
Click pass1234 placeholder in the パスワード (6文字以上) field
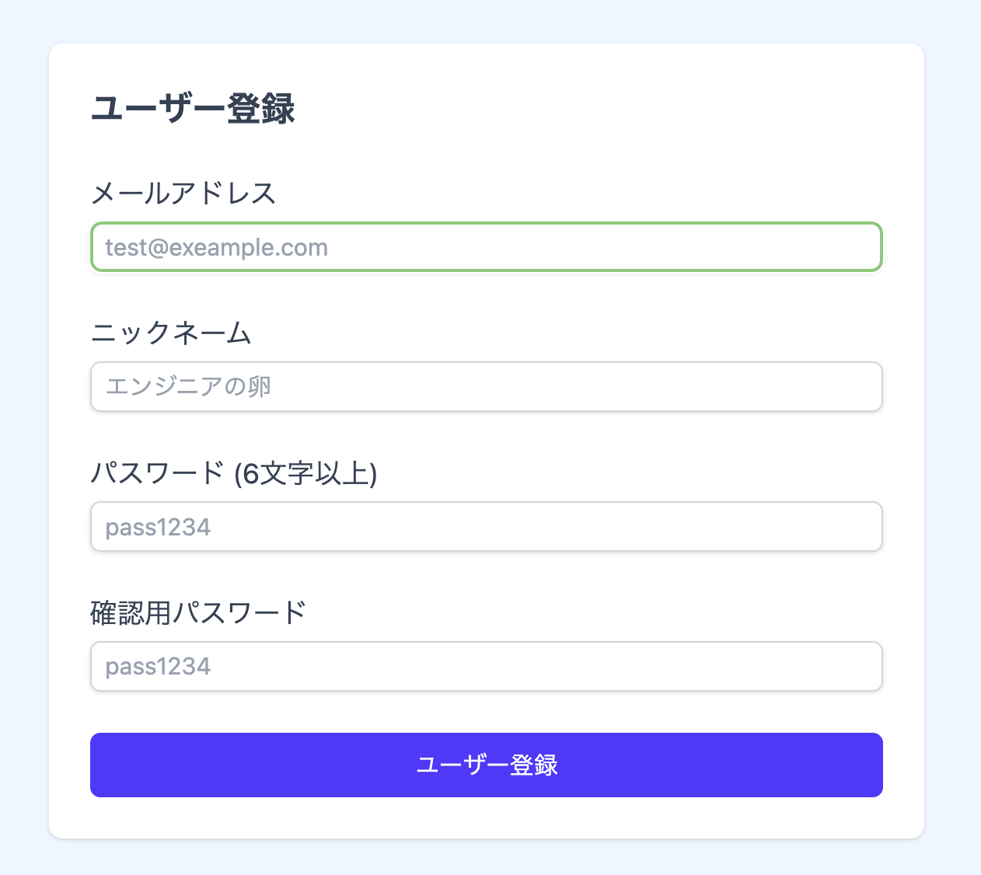[x=158, y=528]
